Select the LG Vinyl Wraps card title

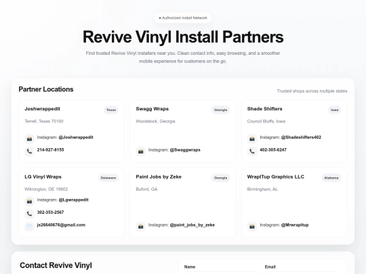(43, 177)
